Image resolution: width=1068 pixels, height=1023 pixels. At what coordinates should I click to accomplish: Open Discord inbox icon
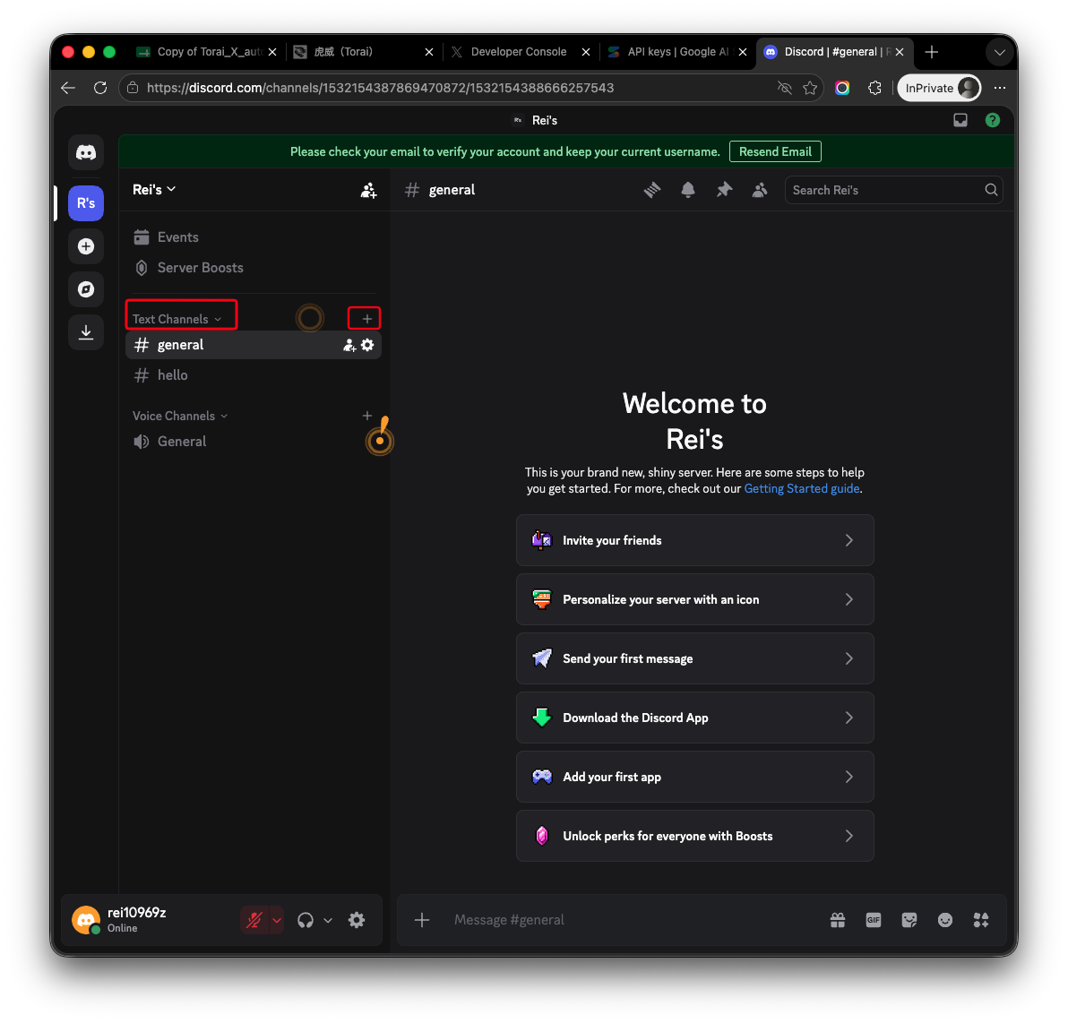[960, 121]
